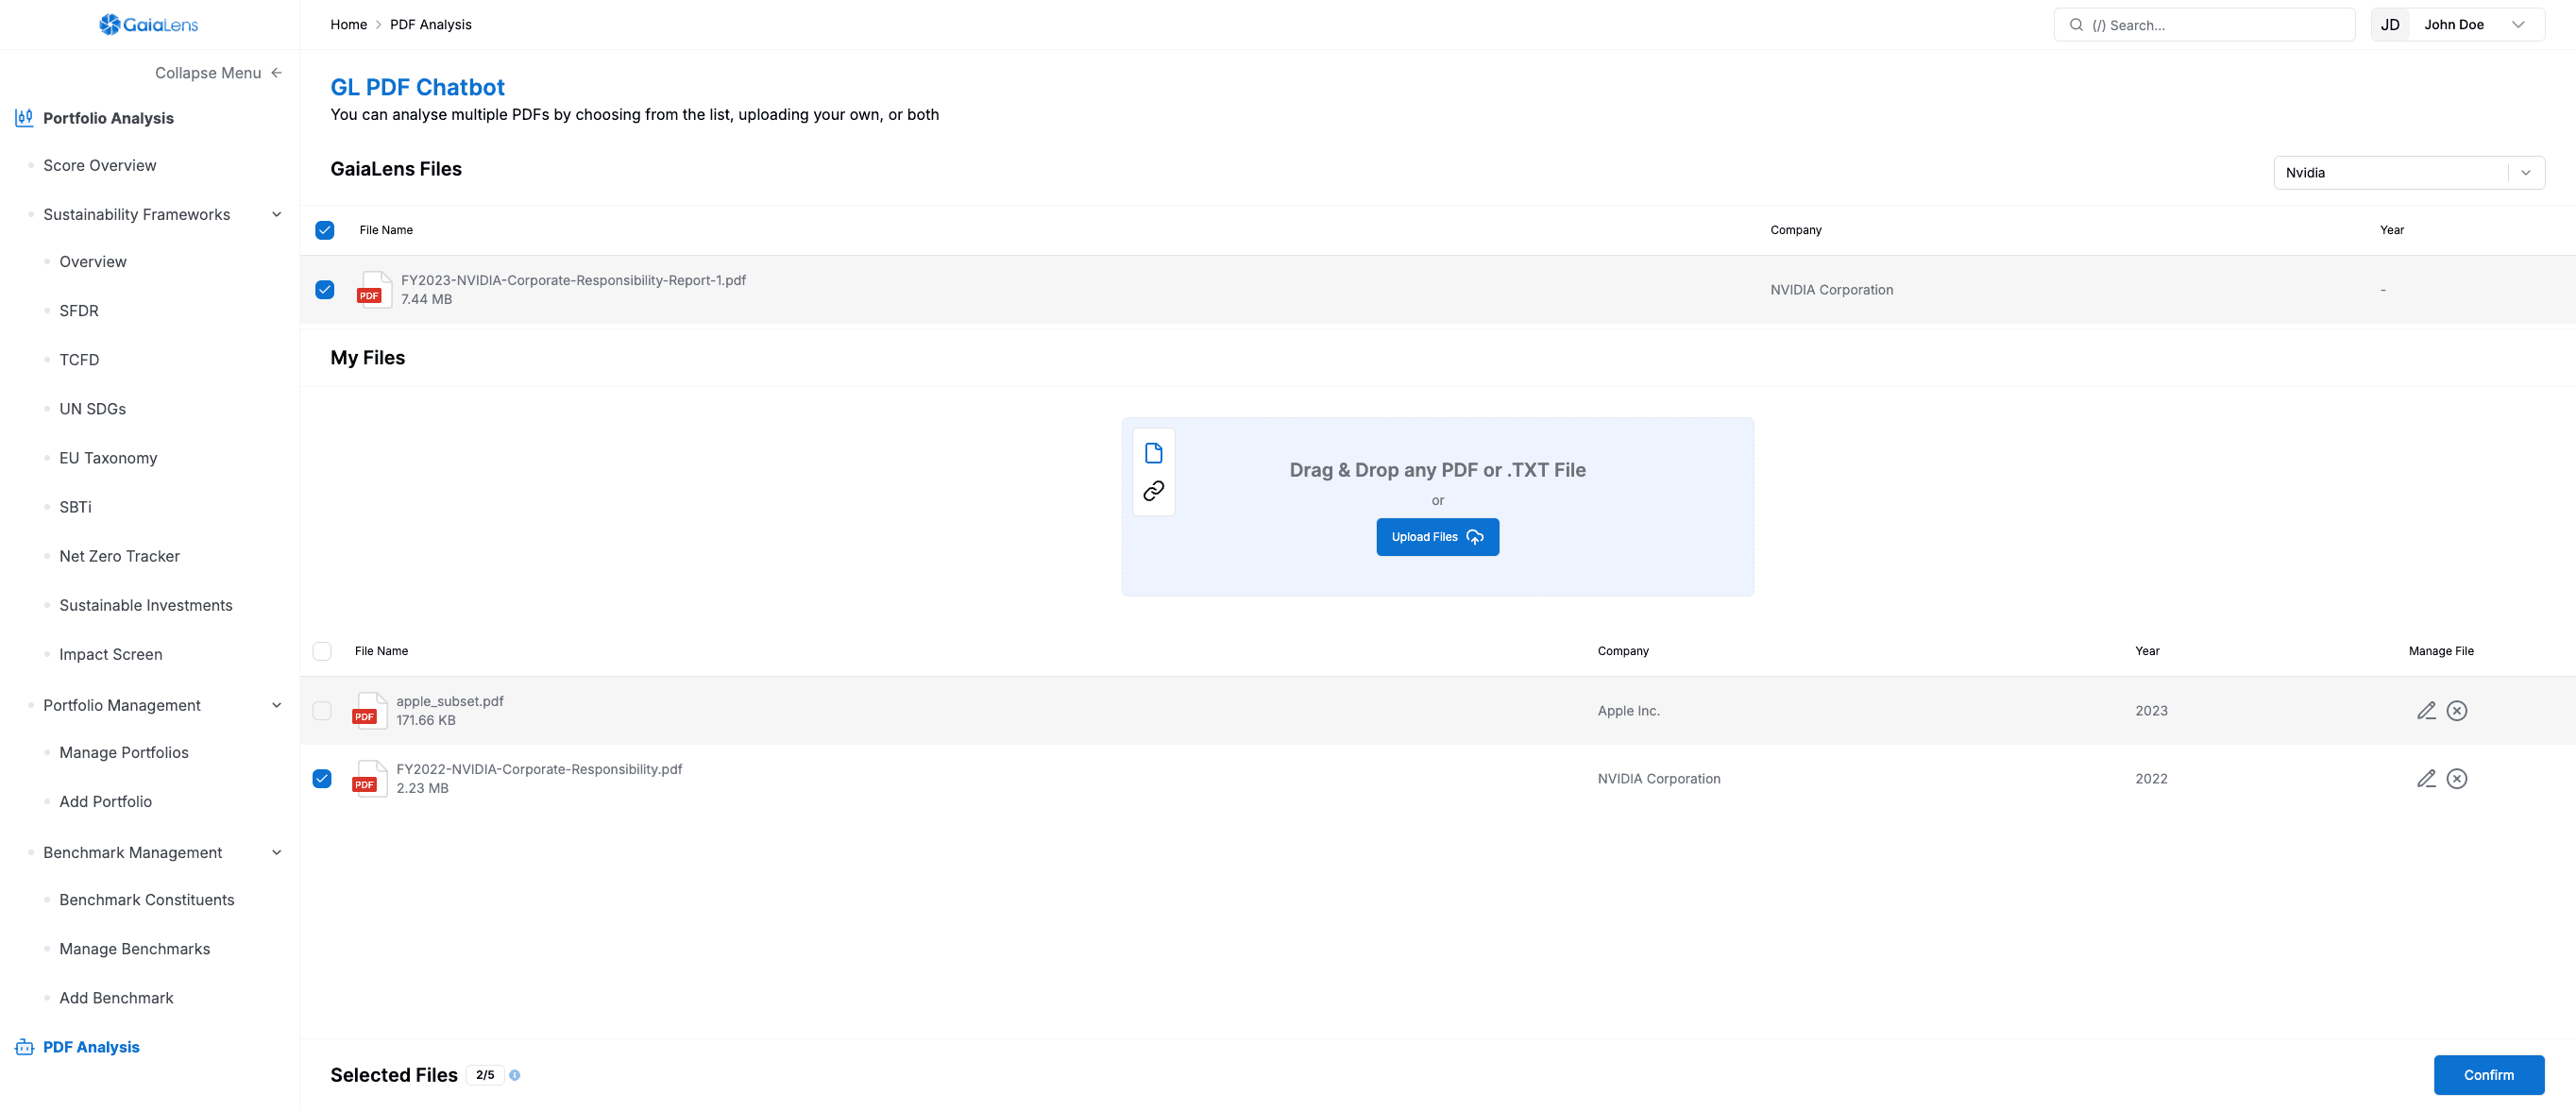Click info icon beside Selected Files count
2576x1111 pixels.
tap(515, 1075)
